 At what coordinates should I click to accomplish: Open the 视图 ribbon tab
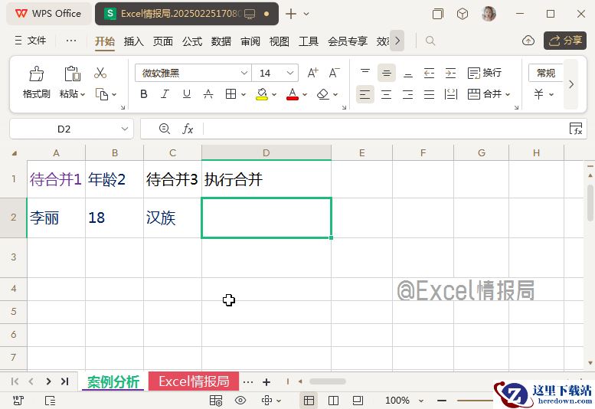pos(280,41)
